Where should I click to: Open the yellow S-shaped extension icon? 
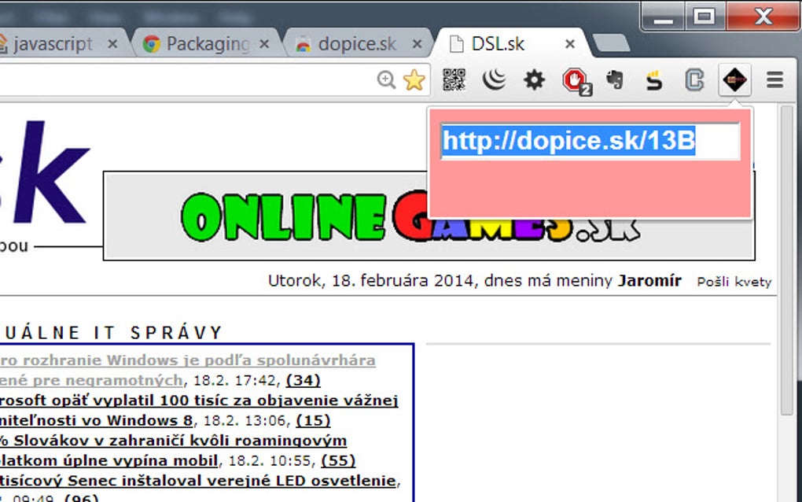tap(653, 80)
